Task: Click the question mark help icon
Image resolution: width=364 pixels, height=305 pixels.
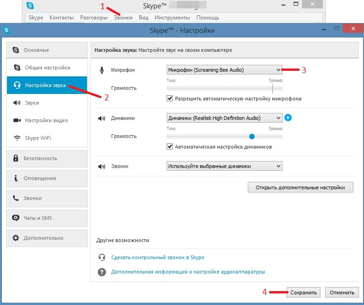Action: 102,272
